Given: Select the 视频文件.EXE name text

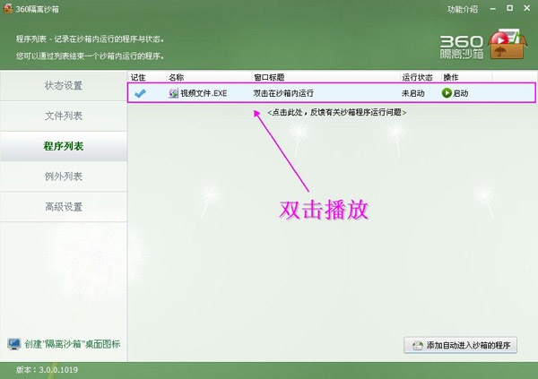Looking at the screenshot, I should click(204, 93).
